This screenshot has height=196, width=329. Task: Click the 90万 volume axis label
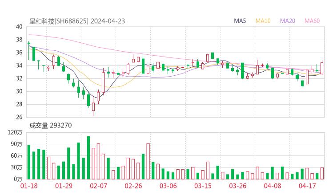coord(16,144)
